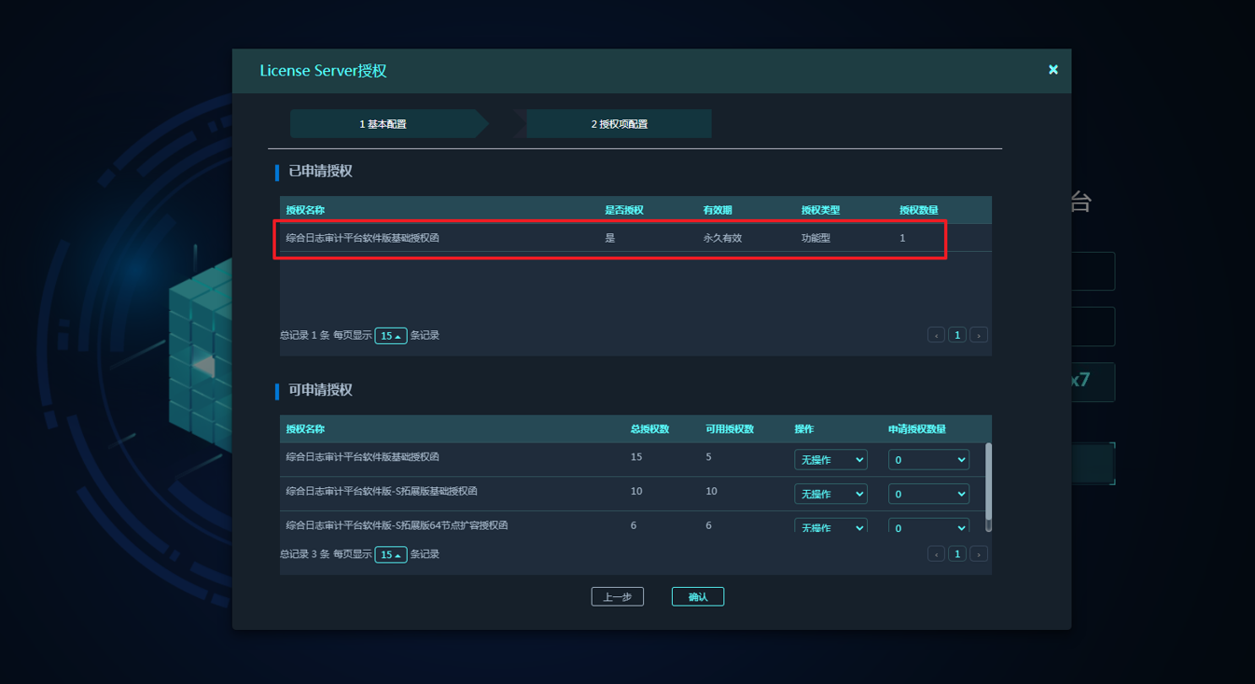Open 申请授权数量 dropdown for S拓展版64节点扩容授权函 row
The width and height of the screenshot is (1255, 684).
coord(928,525)
